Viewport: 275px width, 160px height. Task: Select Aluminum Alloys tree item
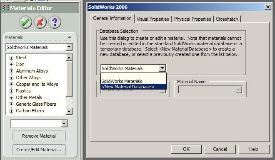(32, 71)
